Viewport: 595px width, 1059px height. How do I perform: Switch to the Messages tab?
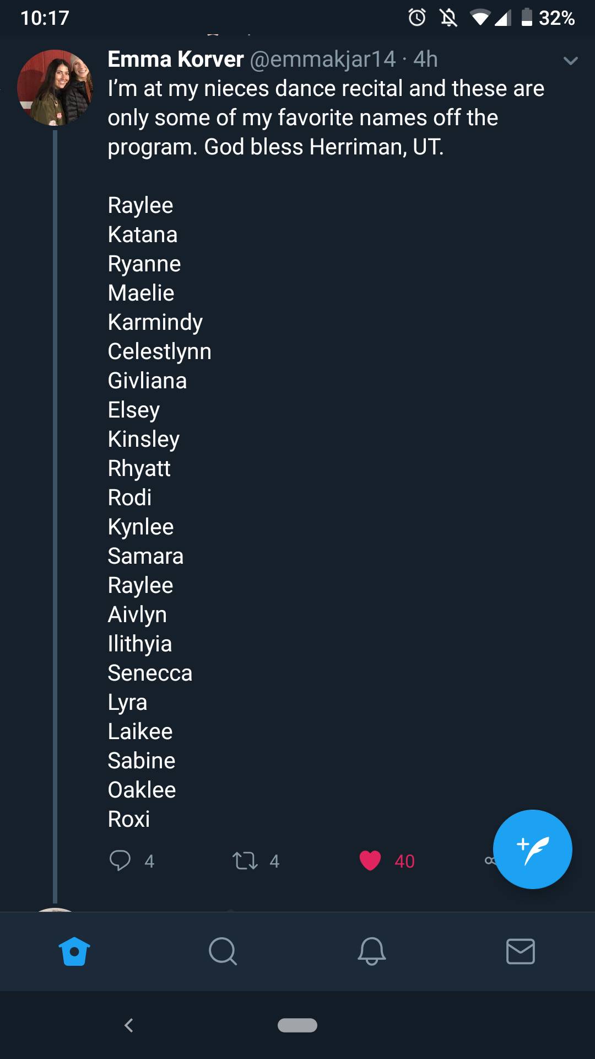point(521,951)
